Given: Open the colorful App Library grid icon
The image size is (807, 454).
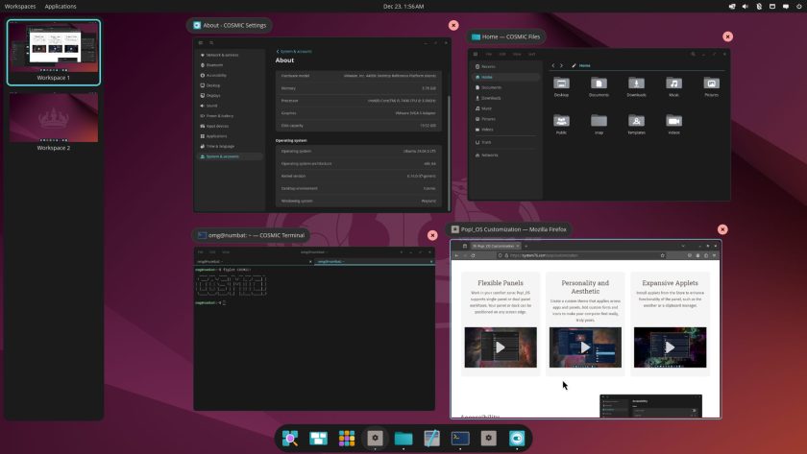Looking at the screenshot, I should pyautogui.click(x=347, y=438).
